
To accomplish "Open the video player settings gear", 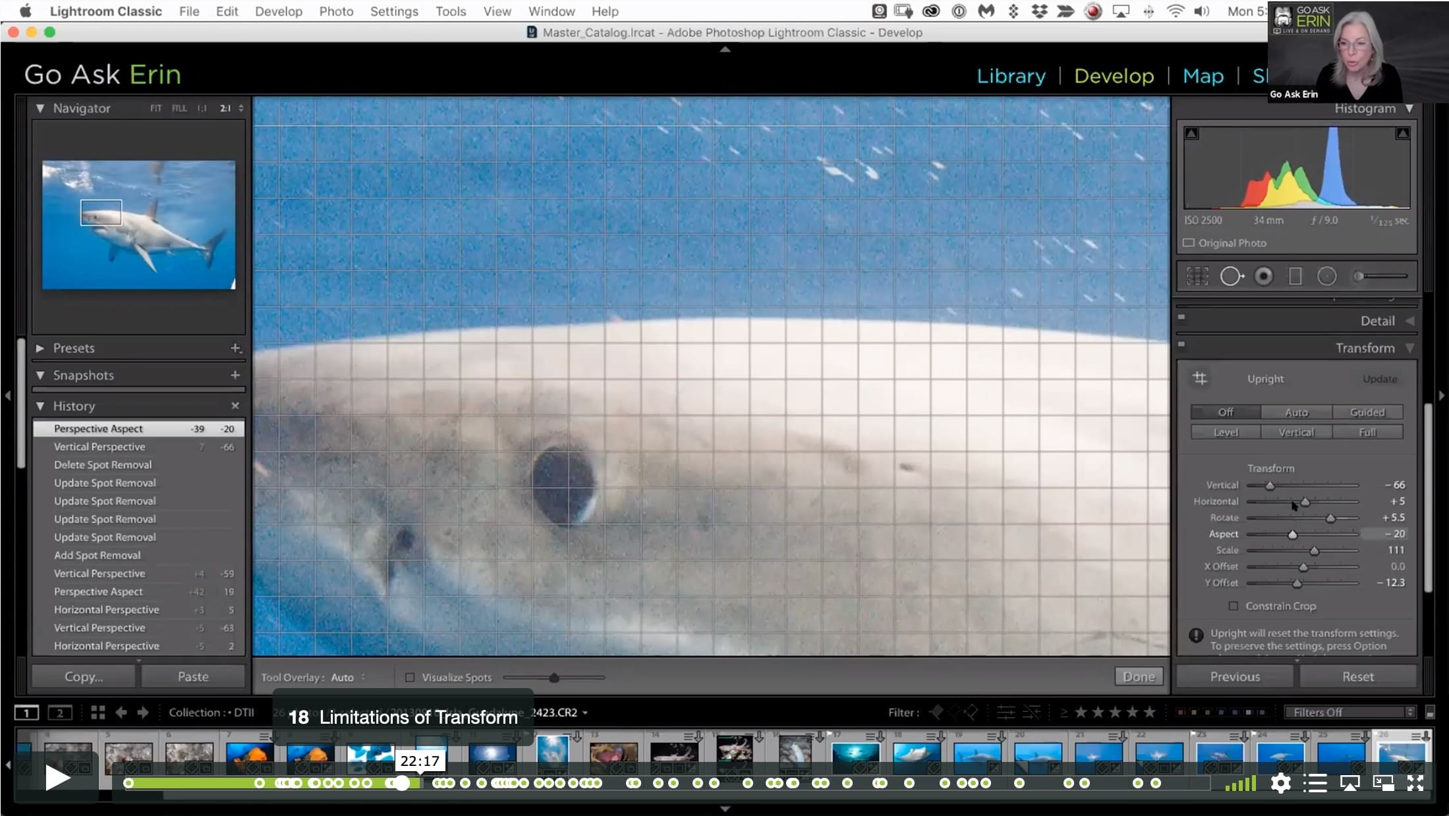I will click(1280, 783).
